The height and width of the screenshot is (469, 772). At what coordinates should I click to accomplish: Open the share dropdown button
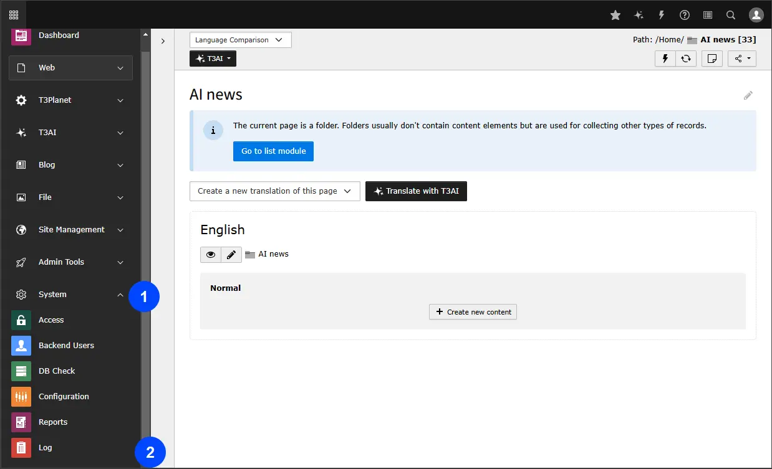click(742, 59)
